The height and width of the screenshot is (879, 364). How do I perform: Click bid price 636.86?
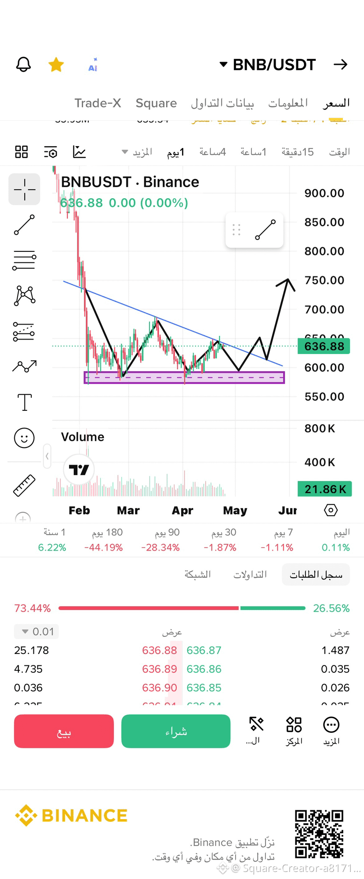coord(204,669)
